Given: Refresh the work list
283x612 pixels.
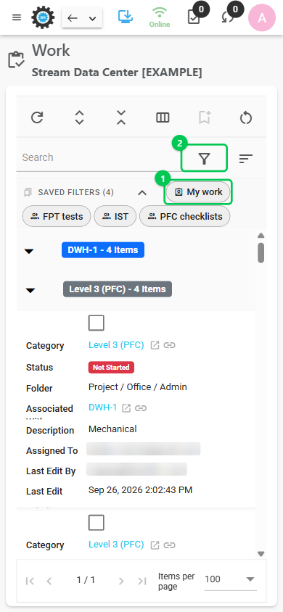Looking at the screenshot, I should pyautogui.click(x=37, y=117).
